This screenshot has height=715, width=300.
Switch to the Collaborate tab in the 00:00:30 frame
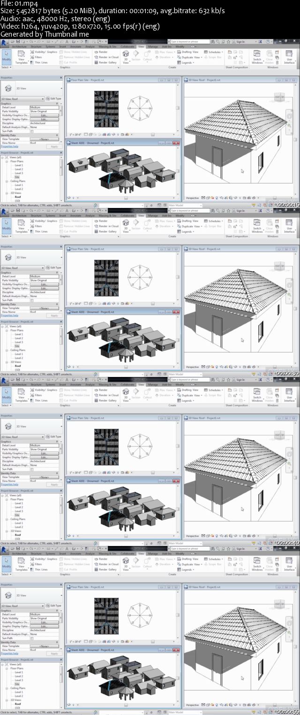127,215
